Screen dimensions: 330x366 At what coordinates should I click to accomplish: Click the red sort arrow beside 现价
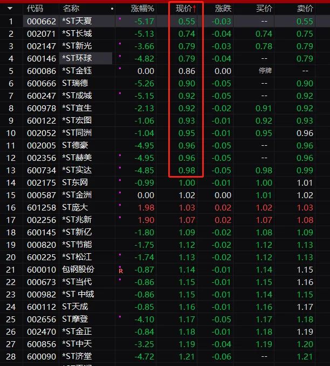coord(194,9)
